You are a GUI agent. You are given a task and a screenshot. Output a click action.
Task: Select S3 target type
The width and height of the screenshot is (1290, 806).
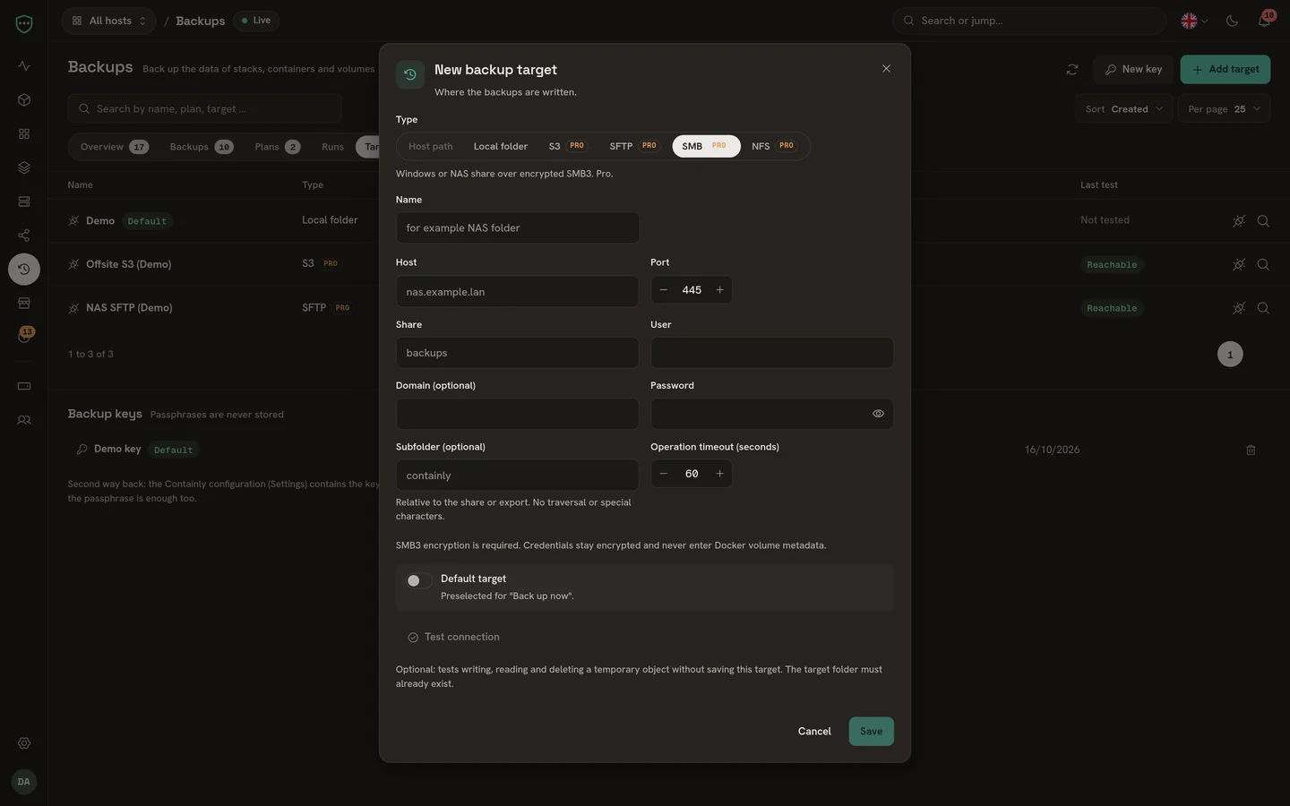click(x=568, y=146)
